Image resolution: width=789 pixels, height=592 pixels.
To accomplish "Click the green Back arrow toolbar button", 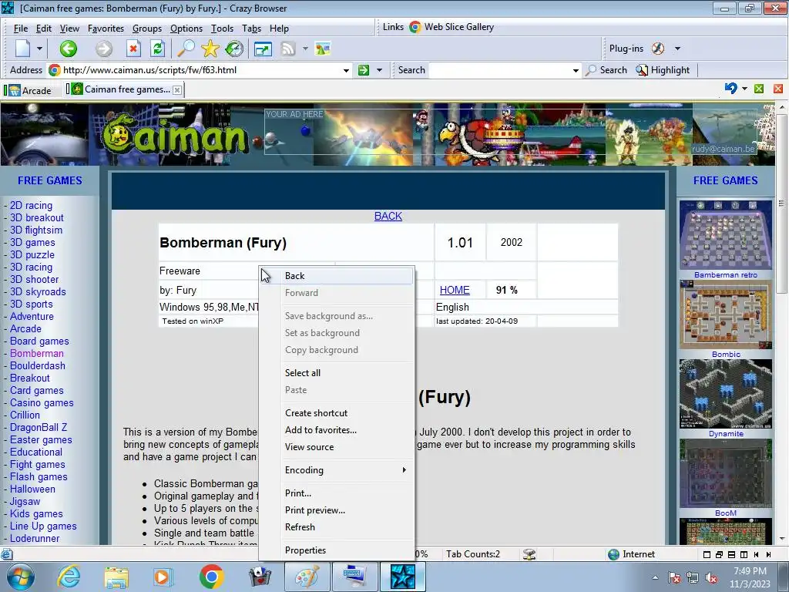I will [69, 49].
